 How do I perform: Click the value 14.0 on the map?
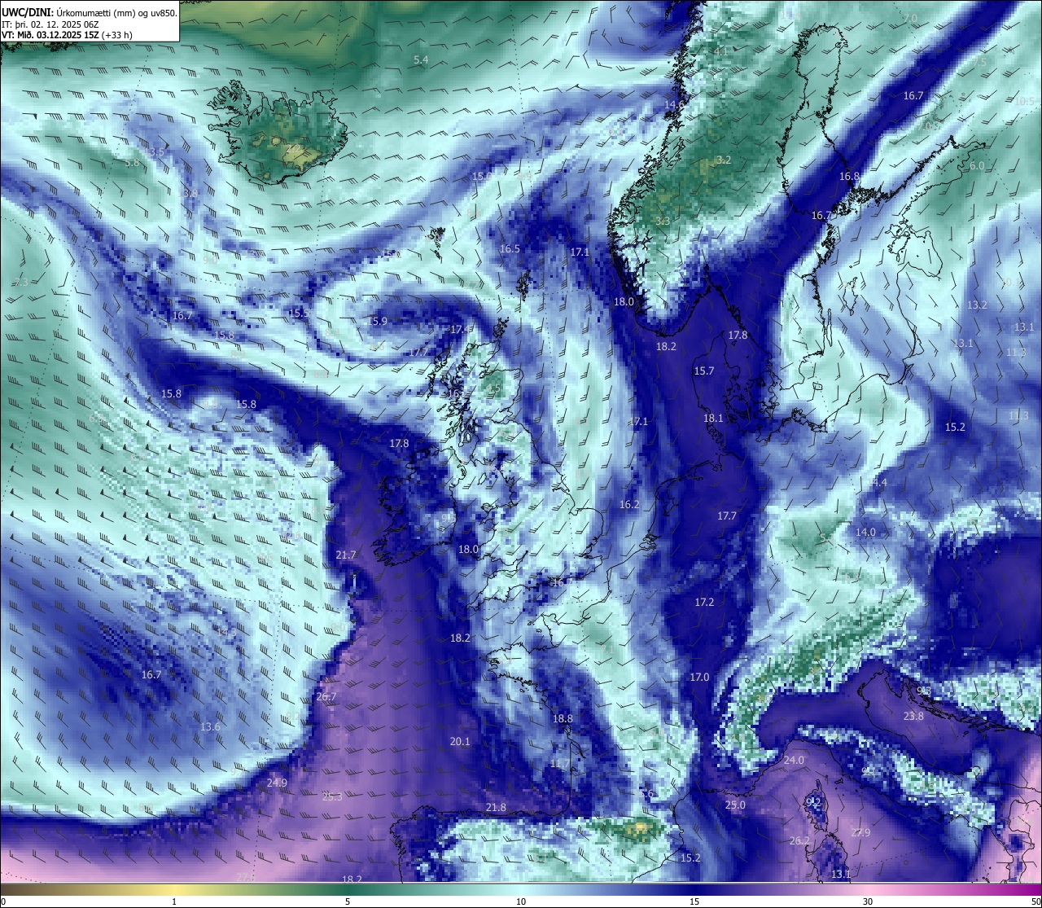pyautogui.click(x=865, y=533)
